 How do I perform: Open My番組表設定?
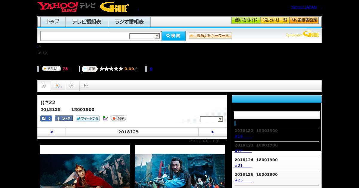[304, 20]
